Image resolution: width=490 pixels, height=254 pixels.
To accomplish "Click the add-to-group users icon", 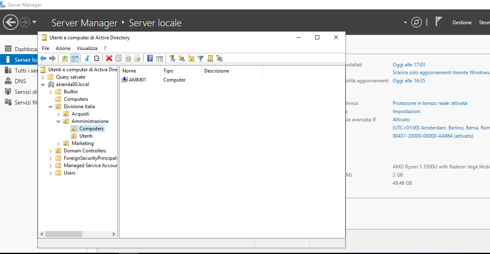I will coord(219,58).
